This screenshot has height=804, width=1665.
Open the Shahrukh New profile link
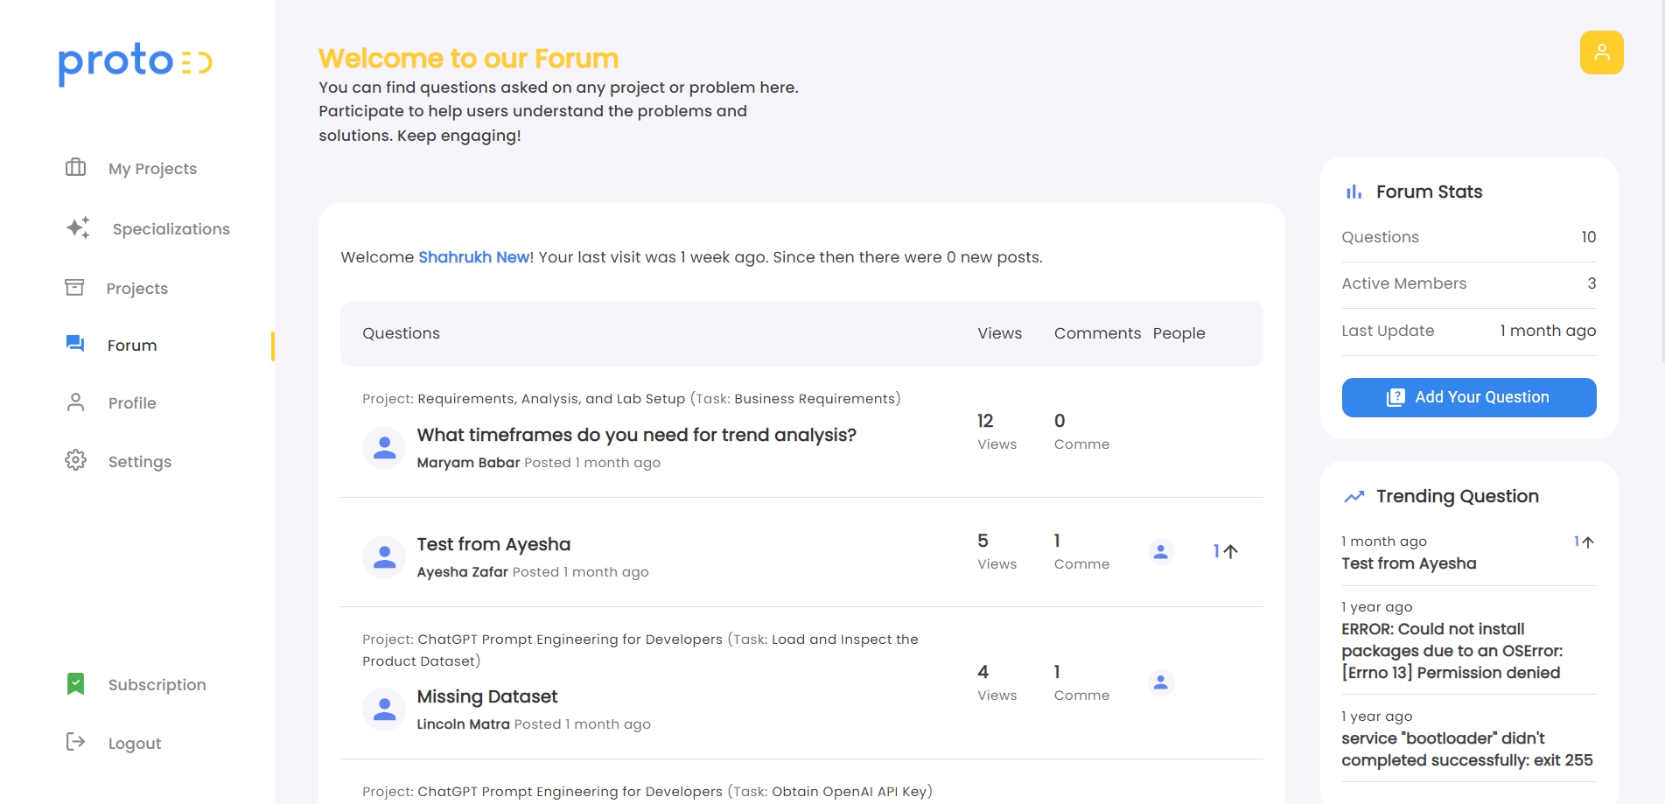point(473,257)
